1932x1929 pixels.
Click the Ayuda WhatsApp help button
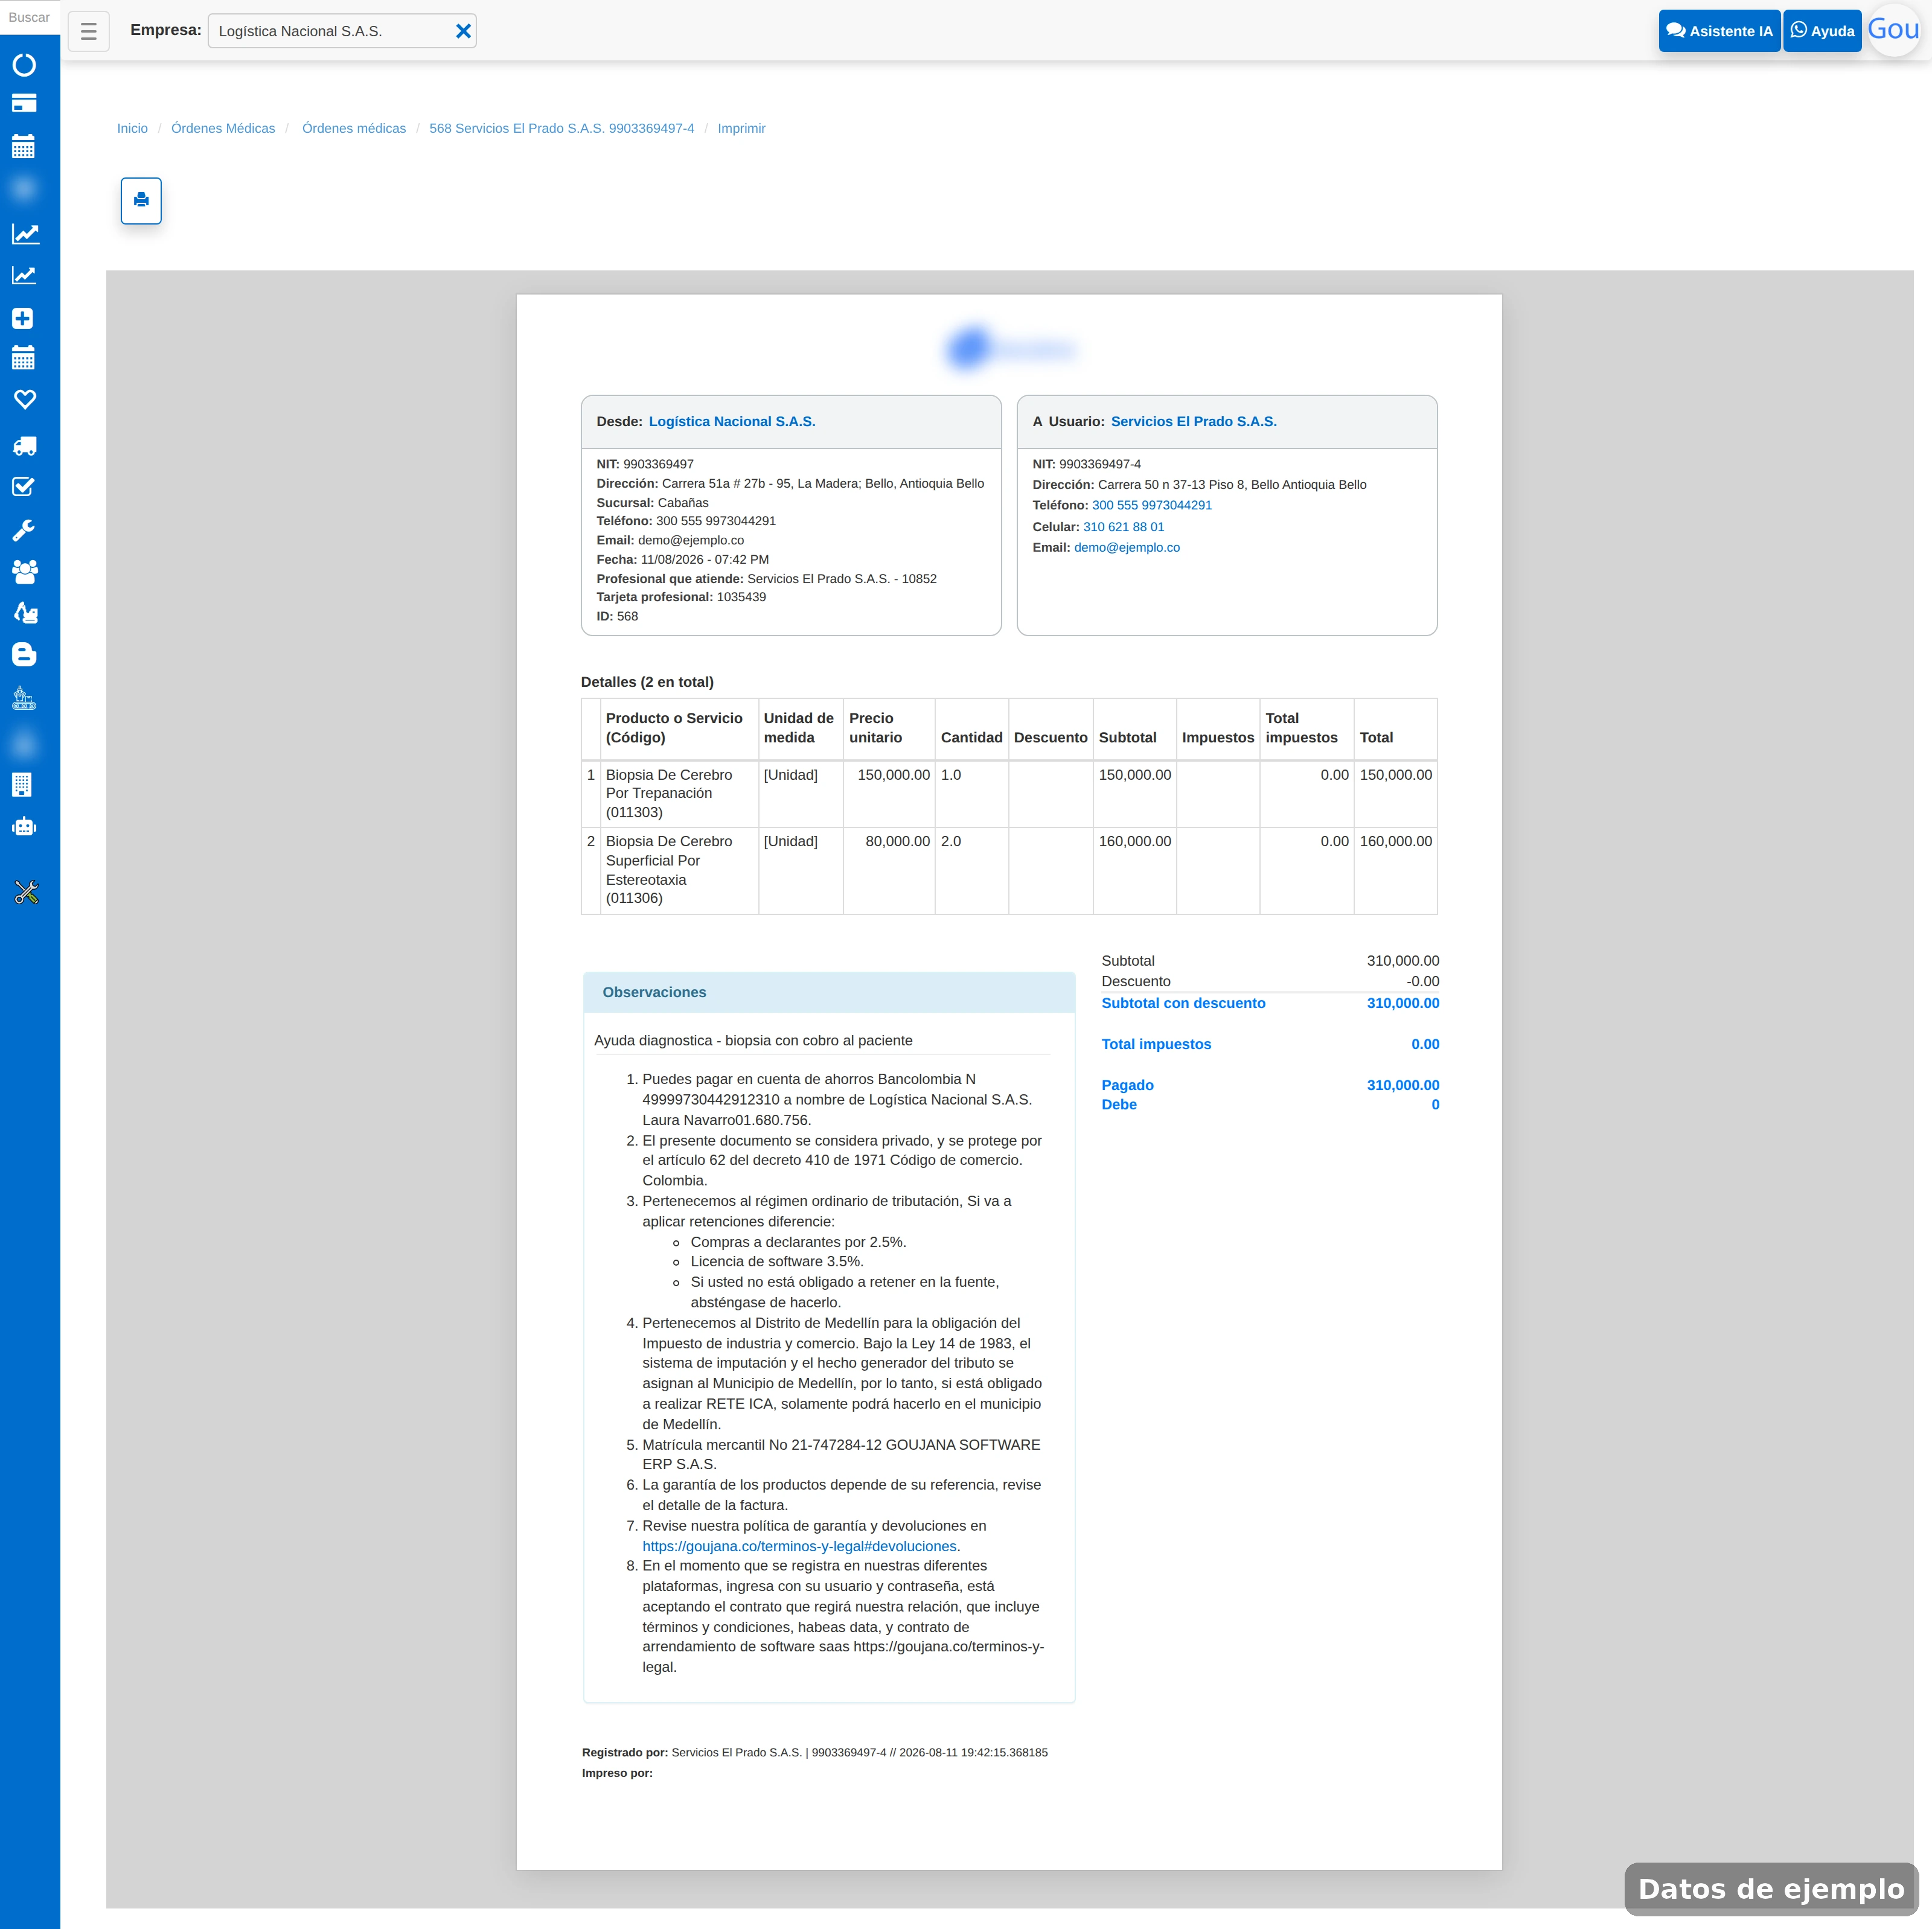(1822, 31)
